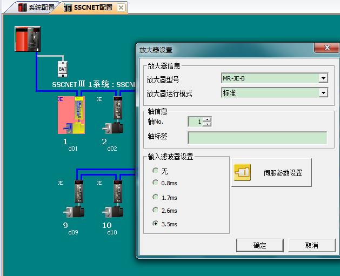Click the yellow servo parameter icon
This screenshot has height=276, width=340.
point(242,173)
